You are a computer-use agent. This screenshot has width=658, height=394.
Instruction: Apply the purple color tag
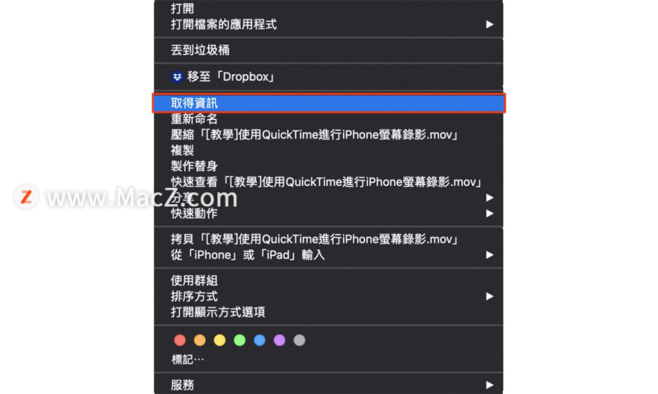[280, 340]
